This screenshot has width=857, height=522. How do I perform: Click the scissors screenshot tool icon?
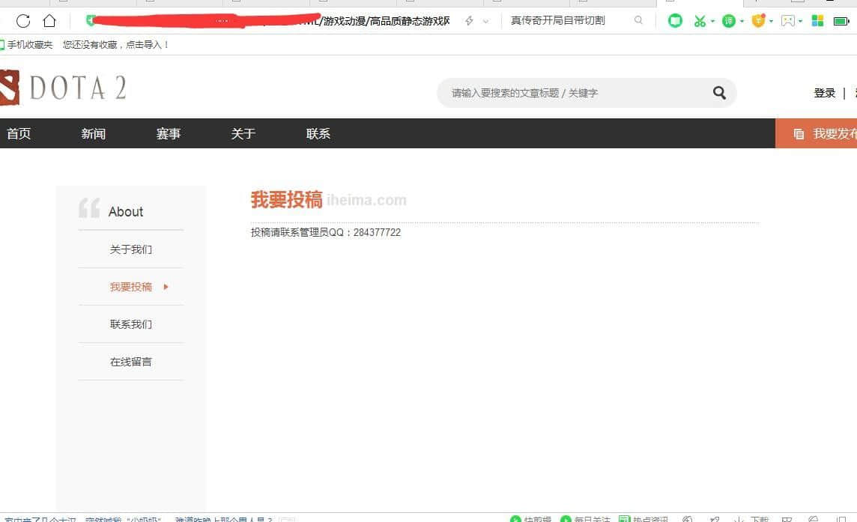700,21
